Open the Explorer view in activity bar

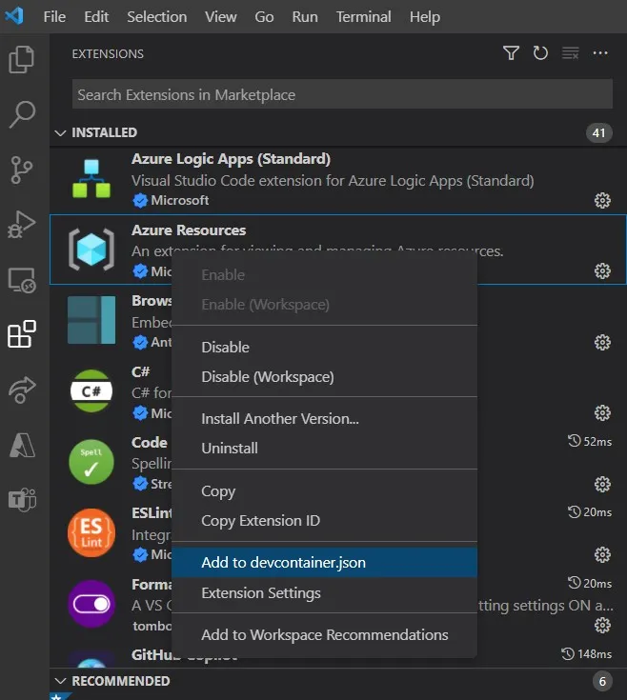[21, 59]
